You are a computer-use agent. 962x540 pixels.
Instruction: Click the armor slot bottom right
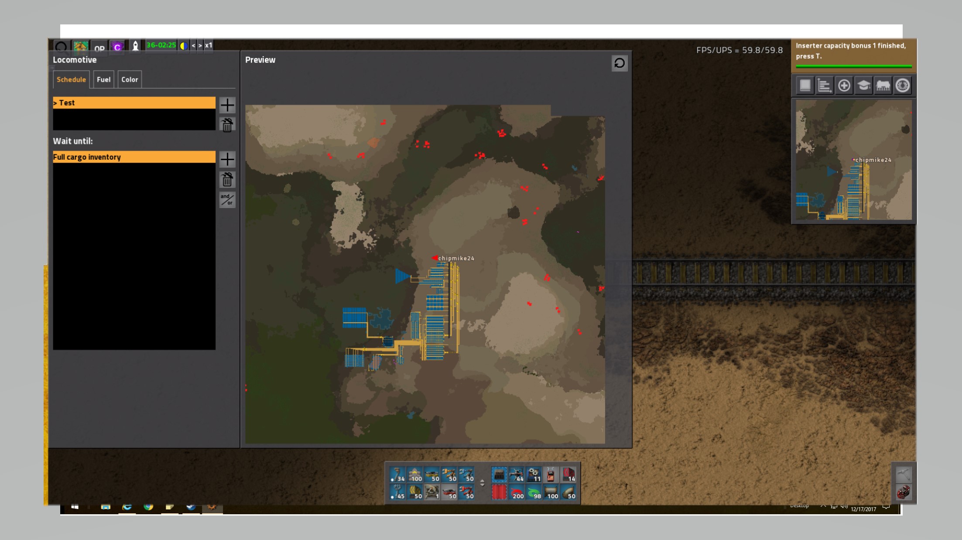[x=904, y=492]
